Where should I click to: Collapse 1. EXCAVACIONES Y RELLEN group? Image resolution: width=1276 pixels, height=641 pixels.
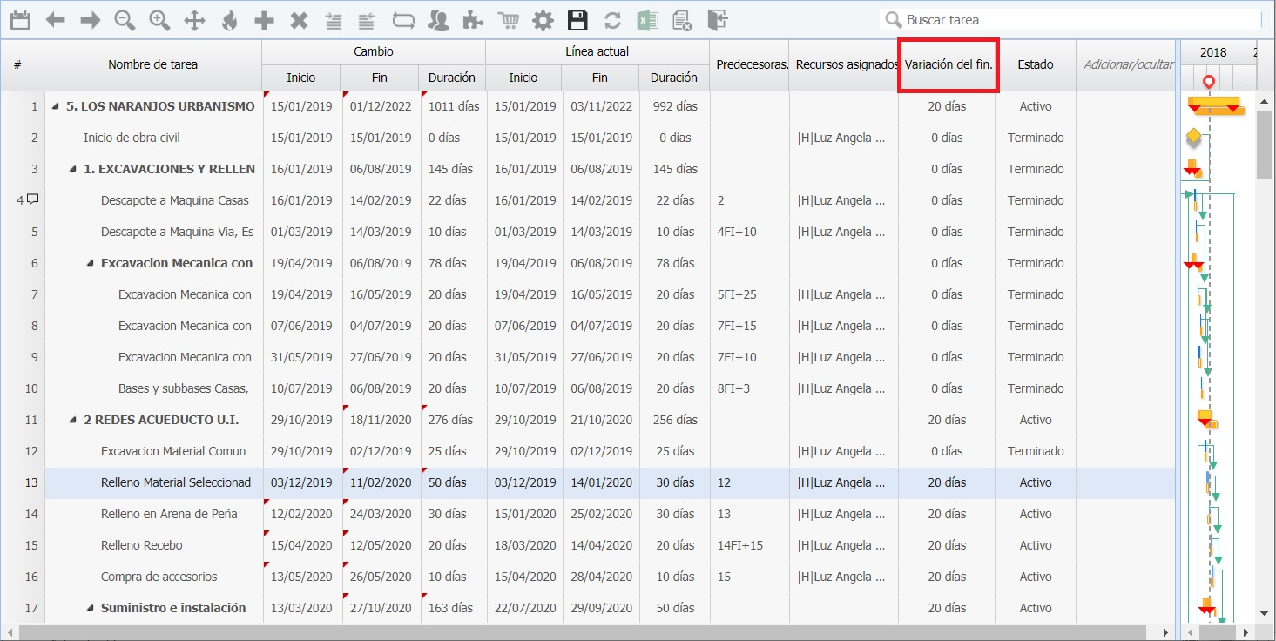point(73,169)
